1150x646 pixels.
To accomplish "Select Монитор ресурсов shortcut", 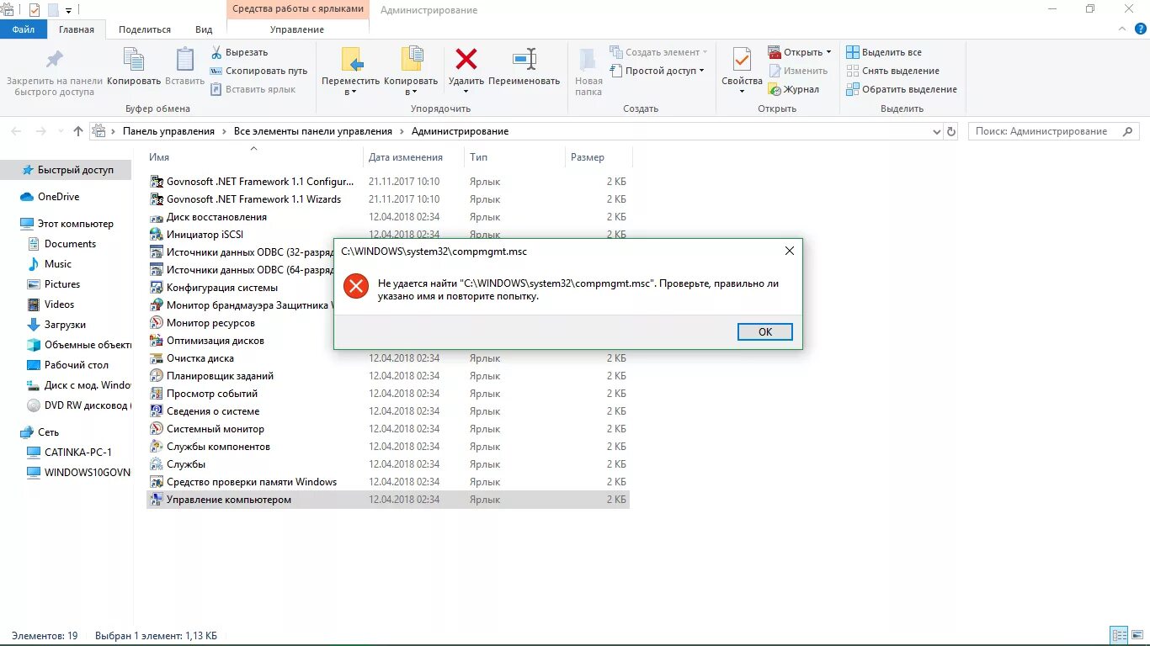I will click(x=210, y=323).
